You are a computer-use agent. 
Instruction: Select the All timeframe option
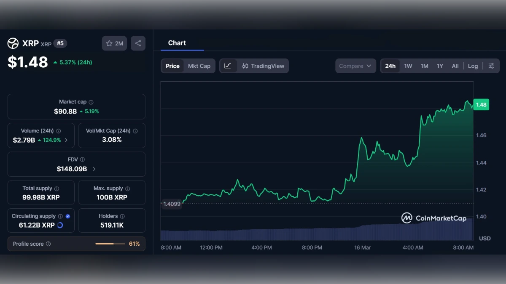[455, 66]
